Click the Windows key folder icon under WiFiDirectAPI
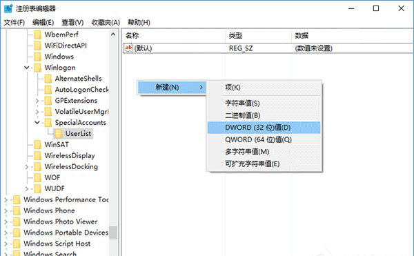Image resolution: width=414 pixels, height=256 pixels. (38, 57)
